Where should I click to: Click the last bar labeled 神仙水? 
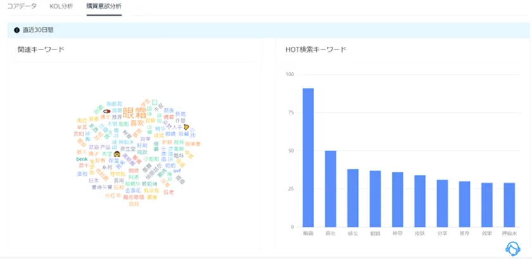click(509, 205)
